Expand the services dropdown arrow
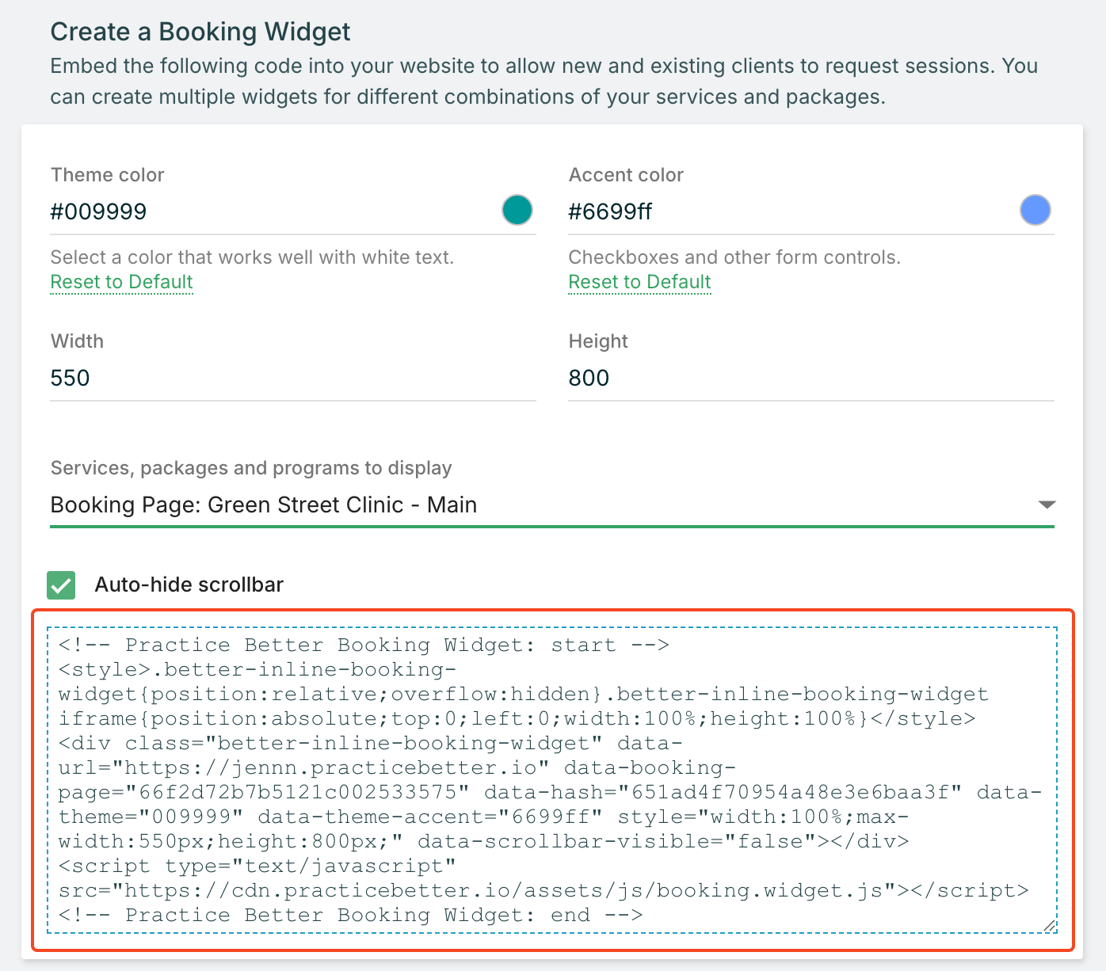1106x971 pixels. point(1046,505)
